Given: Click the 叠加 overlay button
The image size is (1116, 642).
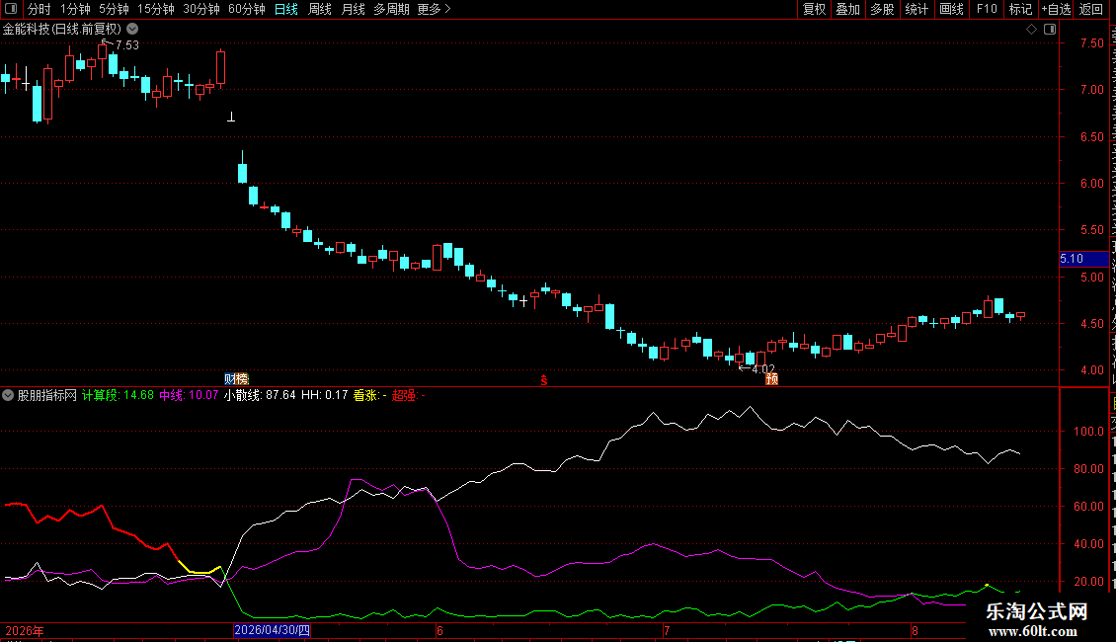Looking at the screenshot, I should [847, 9].
